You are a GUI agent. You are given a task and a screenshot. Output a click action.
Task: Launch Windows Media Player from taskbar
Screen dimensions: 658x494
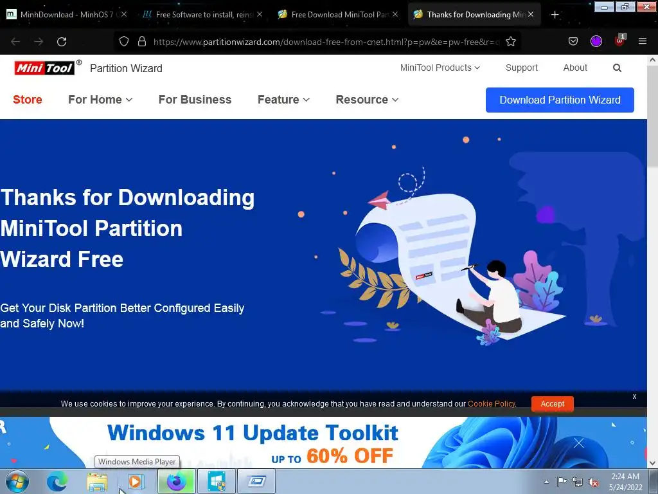[135, 481]
